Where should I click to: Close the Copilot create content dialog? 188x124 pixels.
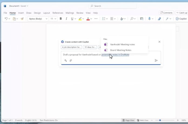pyautogui.click(x=159, y=42)
